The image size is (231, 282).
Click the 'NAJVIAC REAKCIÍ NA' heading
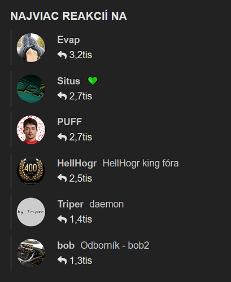click(x=68, y=16)
